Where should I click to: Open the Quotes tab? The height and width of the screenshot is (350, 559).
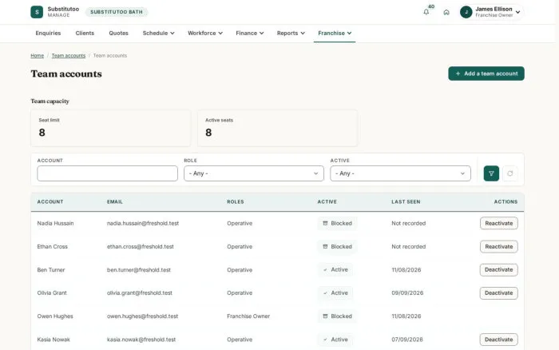pyautogui.click(x=118, y=34)
